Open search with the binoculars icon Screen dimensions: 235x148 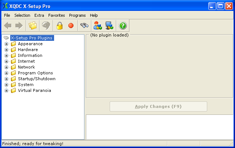[84, 26]
